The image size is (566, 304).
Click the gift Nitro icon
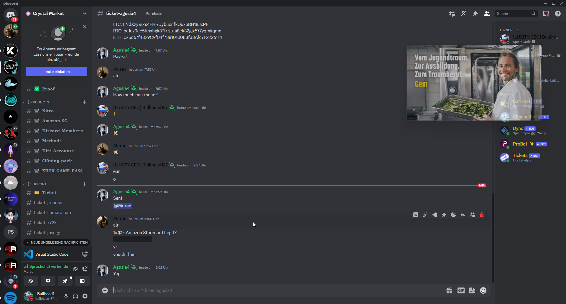click(x=449, y=290)
